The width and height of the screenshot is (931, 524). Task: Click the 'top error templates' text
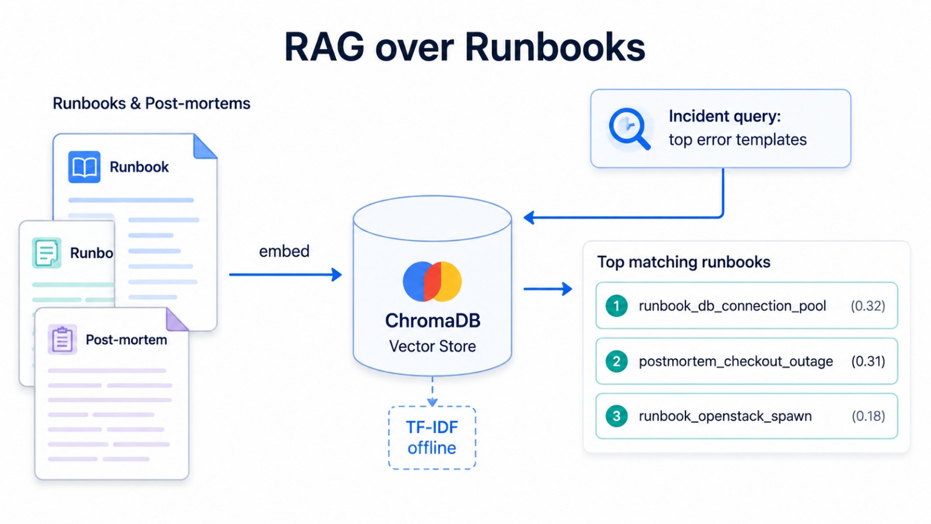coord(737,140)
